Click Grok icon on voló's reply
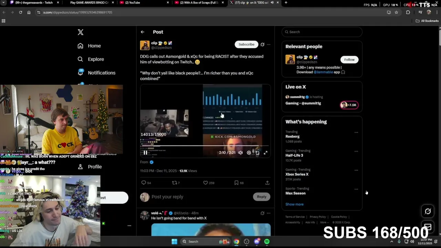Image resolution: width=441 pixels, height=248 pixels. point(263,213)
